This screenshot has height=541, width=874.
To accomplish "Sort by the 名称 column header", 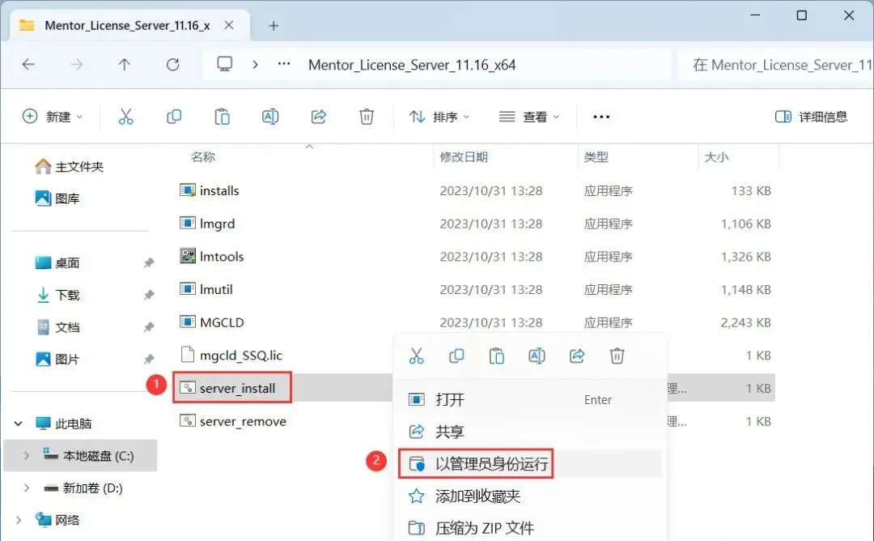I will (203, 157).
